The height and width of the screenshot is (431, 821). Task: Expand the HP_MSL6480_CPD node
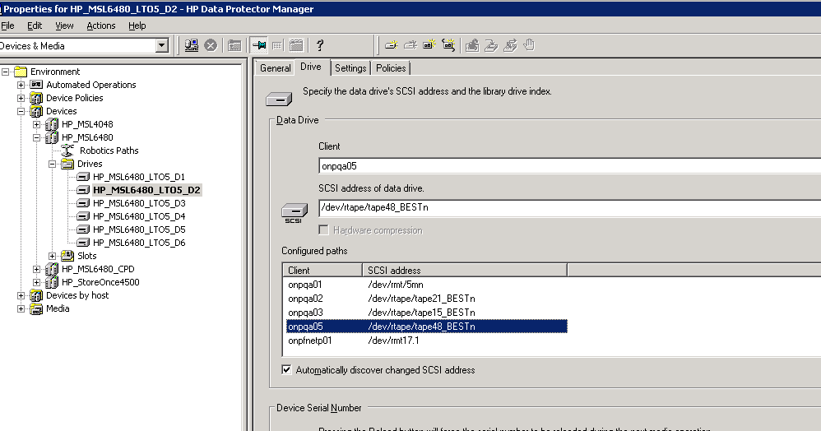(37, 269)
